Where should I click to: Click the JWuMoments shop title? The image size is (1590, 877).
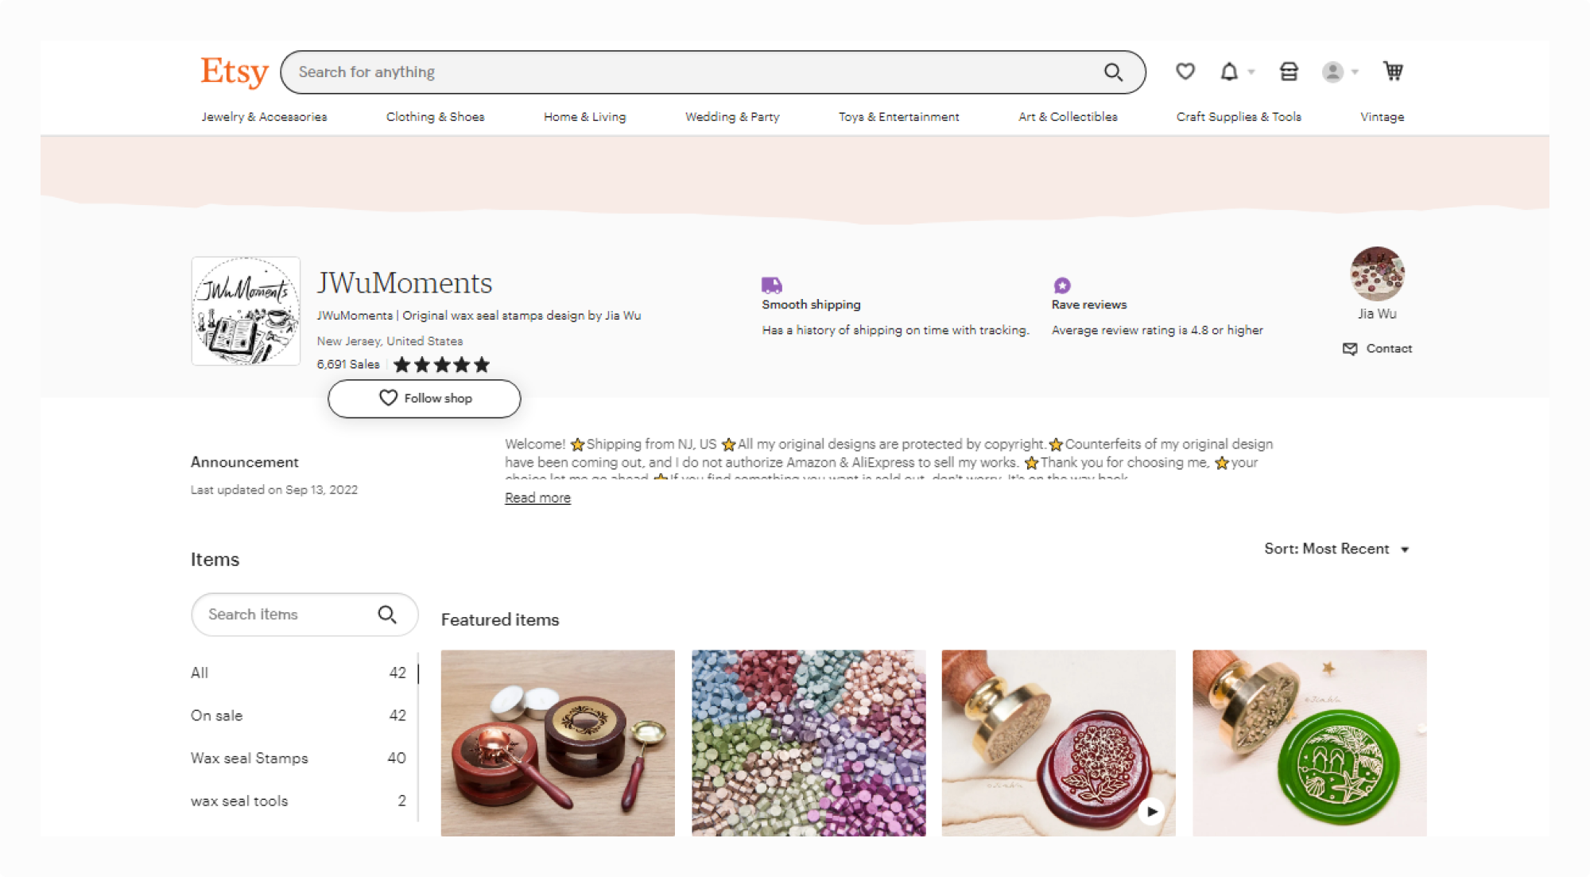(405, 283)
